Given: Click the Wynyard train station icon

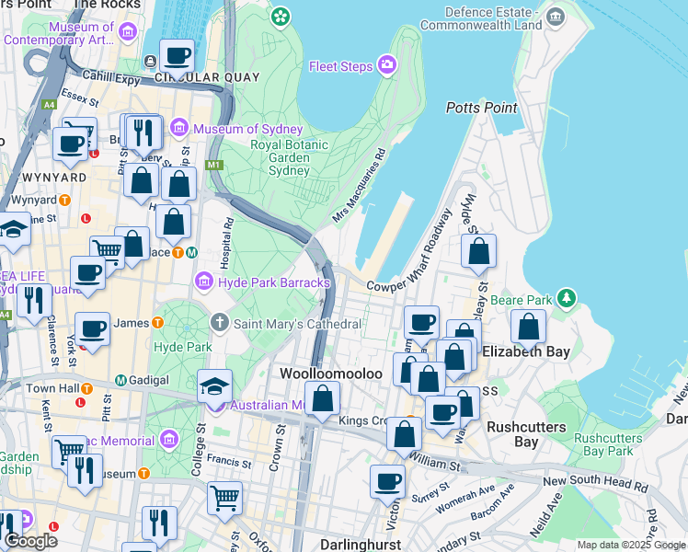Looking at the screenshot, I should (x=65, y=200).
